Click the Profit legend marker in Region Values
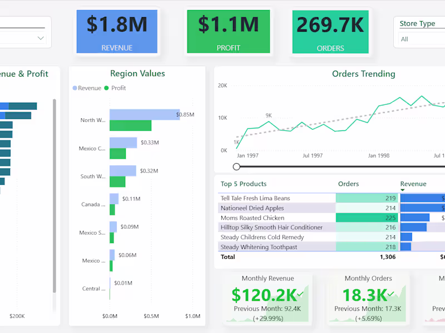This screenshot has width=445, height=333. pos(106,88)
